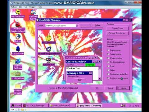Viewport: 149px width, 112px height.
Task: Toggle Font names and styles checkbox
Action: [108, 74]
